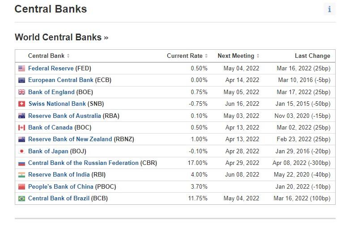Click the European Union flag icon
This screenshot has height=225, width=341.
(21, 80)
